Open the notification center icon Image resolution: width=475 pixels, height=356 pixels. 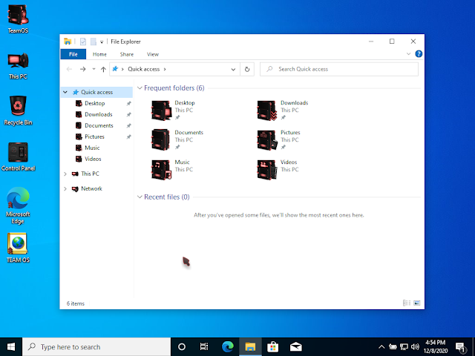tap(461, 347)
